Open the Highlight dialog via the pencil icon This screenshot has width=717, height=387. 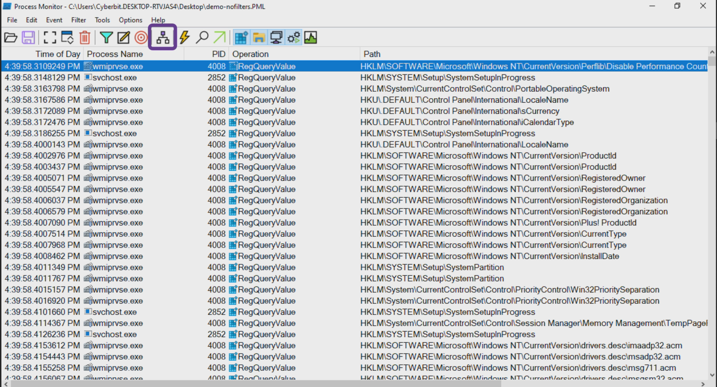123,38
